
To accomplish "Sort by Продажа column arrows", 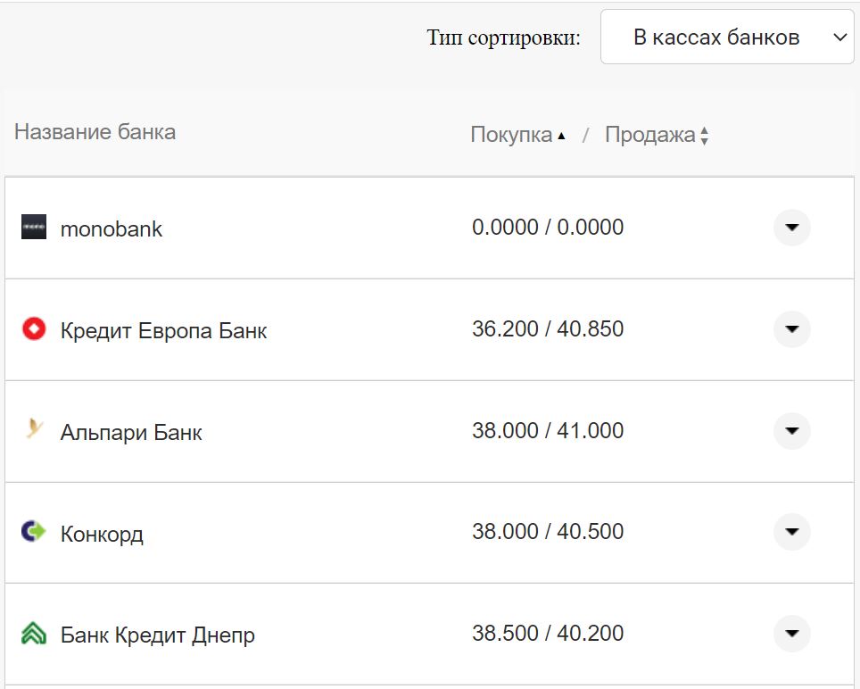I will 705,136.
